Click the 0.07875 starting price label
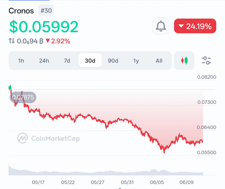Viewport: 225px width, 189px height. [x=23, y=97]
